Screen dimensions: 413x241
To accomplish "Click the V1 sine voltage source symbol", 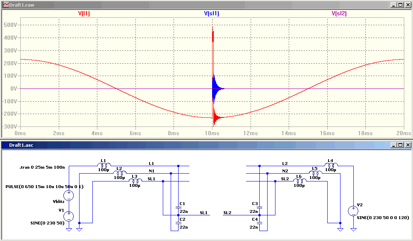I will pos(69,216).
